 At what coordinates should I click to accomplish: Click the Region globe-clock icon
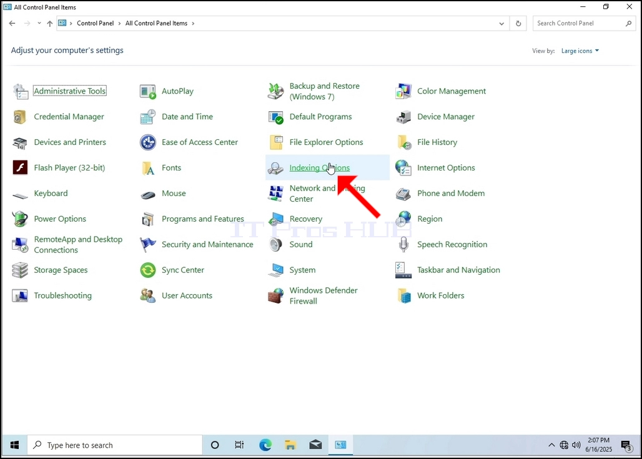(403, 219)
